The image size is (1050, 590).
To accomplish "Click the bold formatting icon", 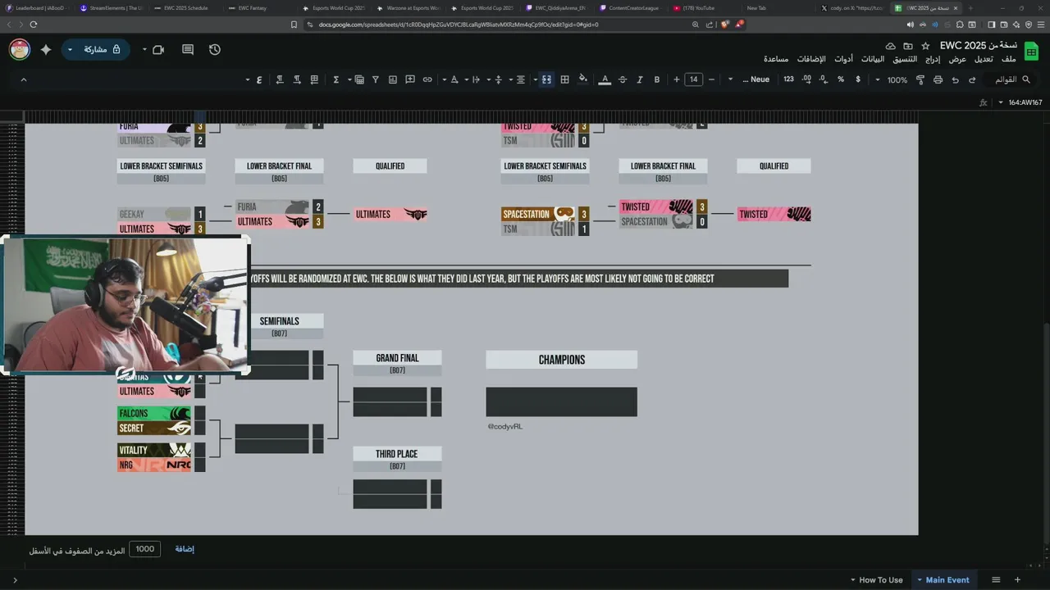I will coord(656,79).
